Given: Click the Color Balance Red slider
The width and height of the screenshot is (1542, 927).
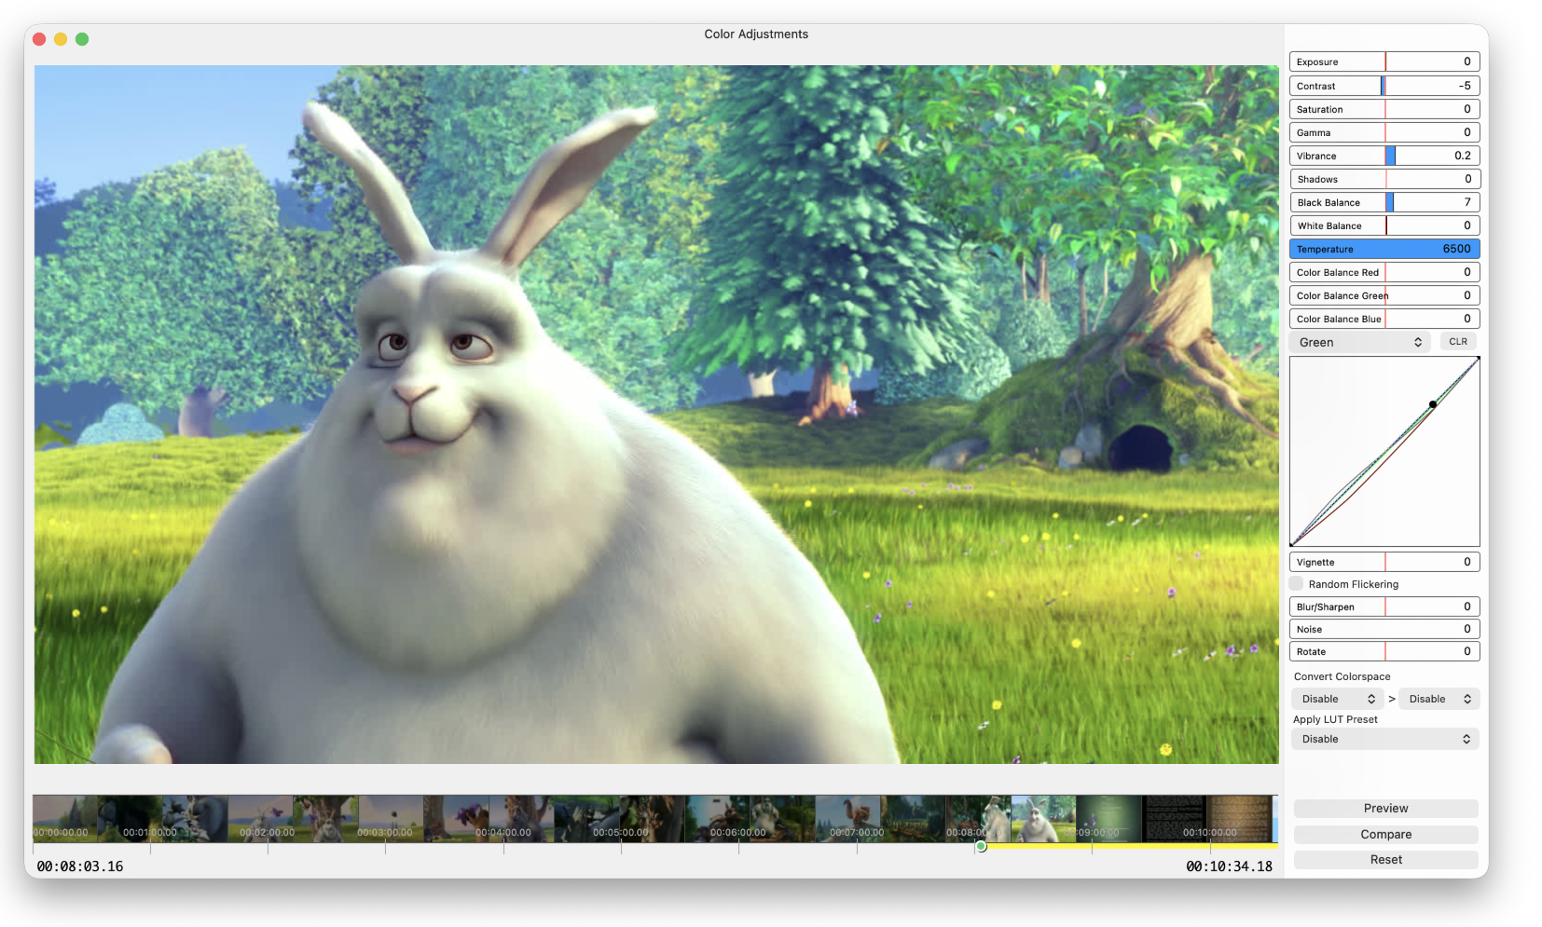Looking at the screenshot, I should pyautogui.click(x=1384, y=272).
